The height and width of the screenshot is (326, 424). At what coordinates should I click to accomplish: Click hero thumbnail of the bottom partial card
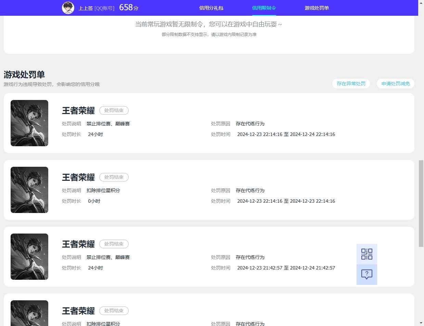coord(29,313)
